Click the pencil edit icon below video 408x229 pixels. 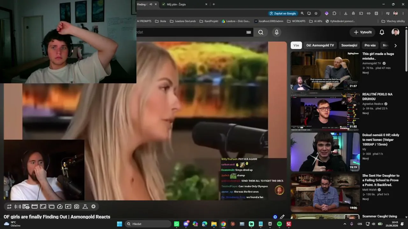pyautogui.click(x=282, y=217)
